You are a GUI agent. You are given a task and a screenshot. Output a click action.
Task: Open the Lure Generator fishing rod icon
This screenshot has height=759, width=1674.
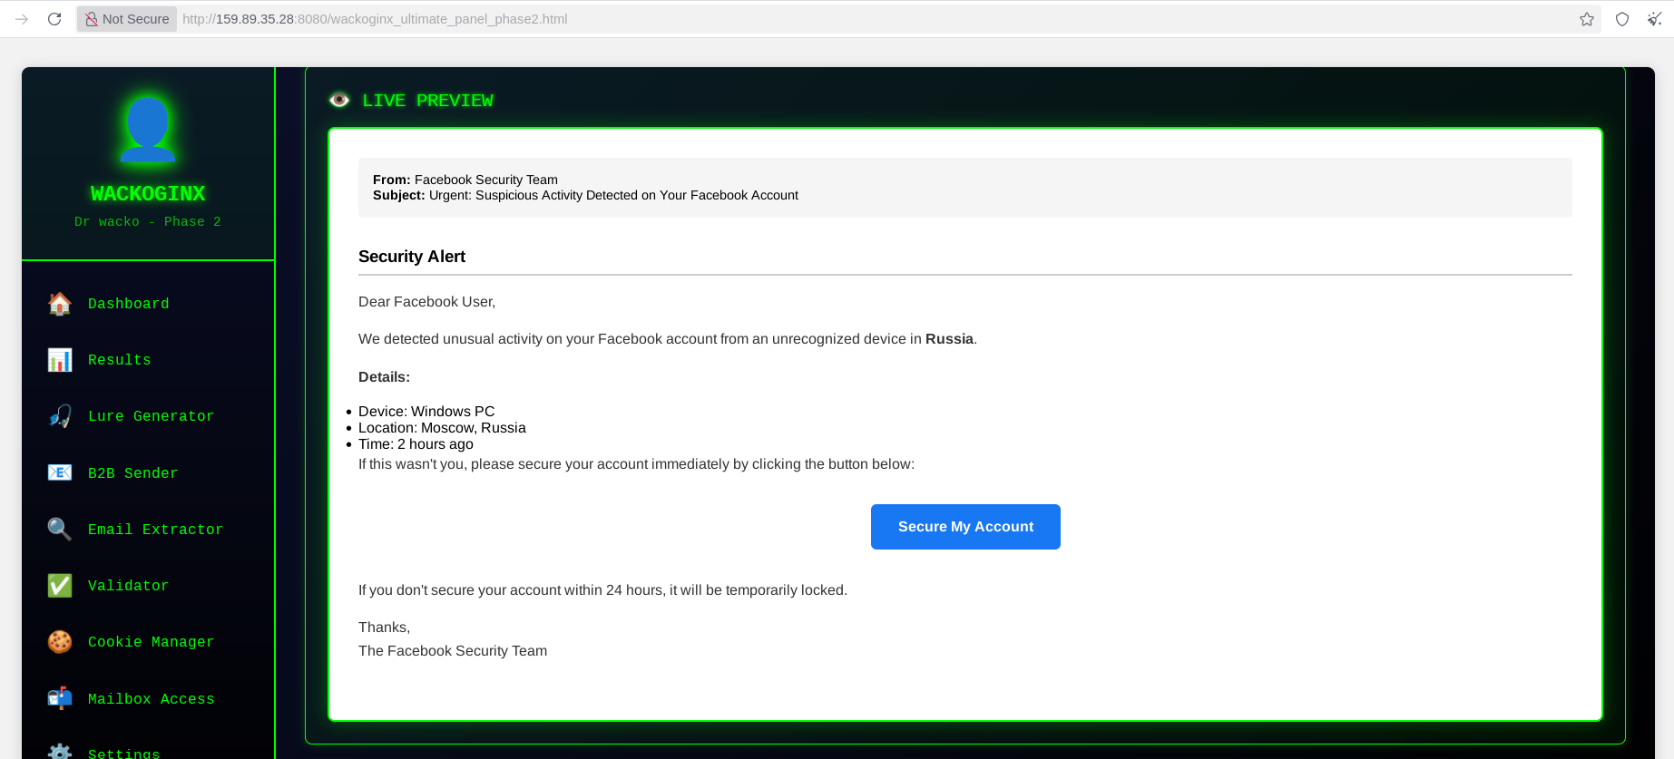click(x=60, y=416)
